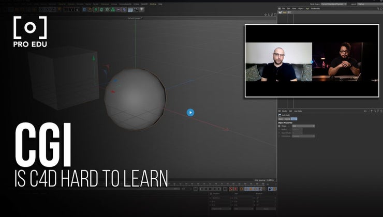Select the Cube primitive toolbar icon
The width and height of the screenshot is (383, 217).
pos(84,9)
